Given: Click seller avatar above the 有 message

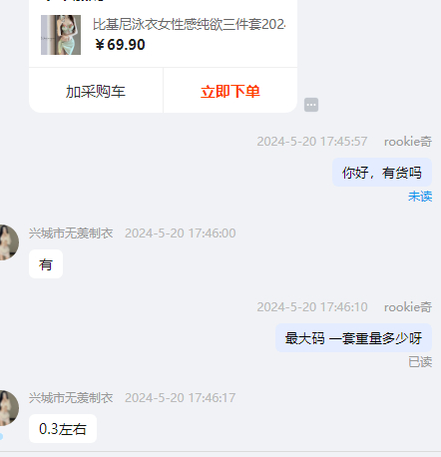Looking at the screenshot, I should pos(9,242).
